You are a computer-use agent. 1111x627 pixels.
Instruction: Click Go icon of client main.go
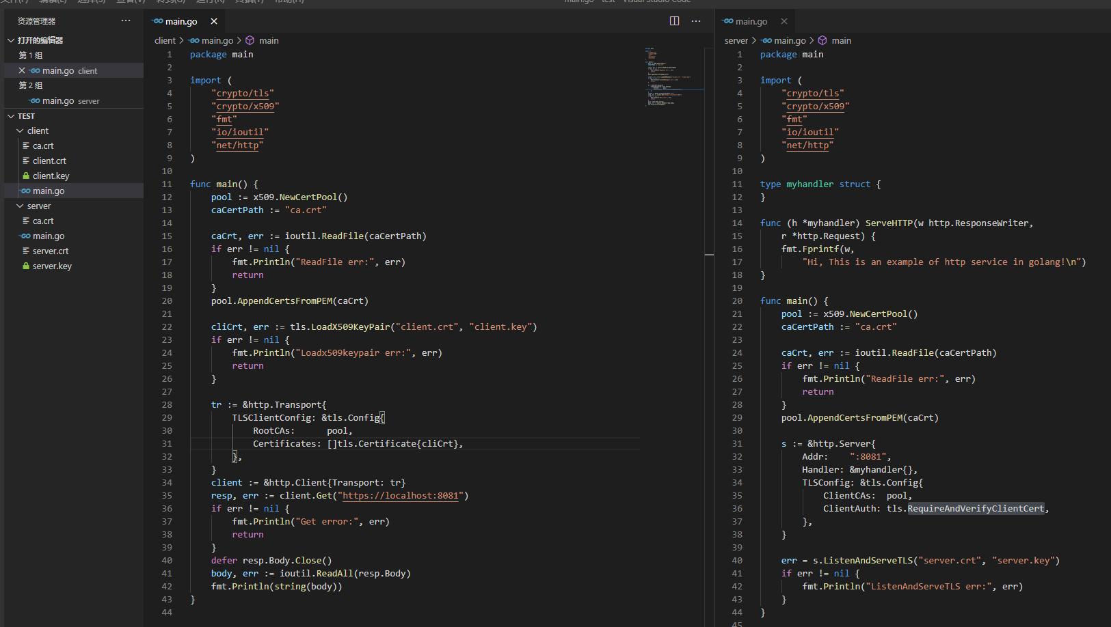pyautogui.click(x=26, y=191)
